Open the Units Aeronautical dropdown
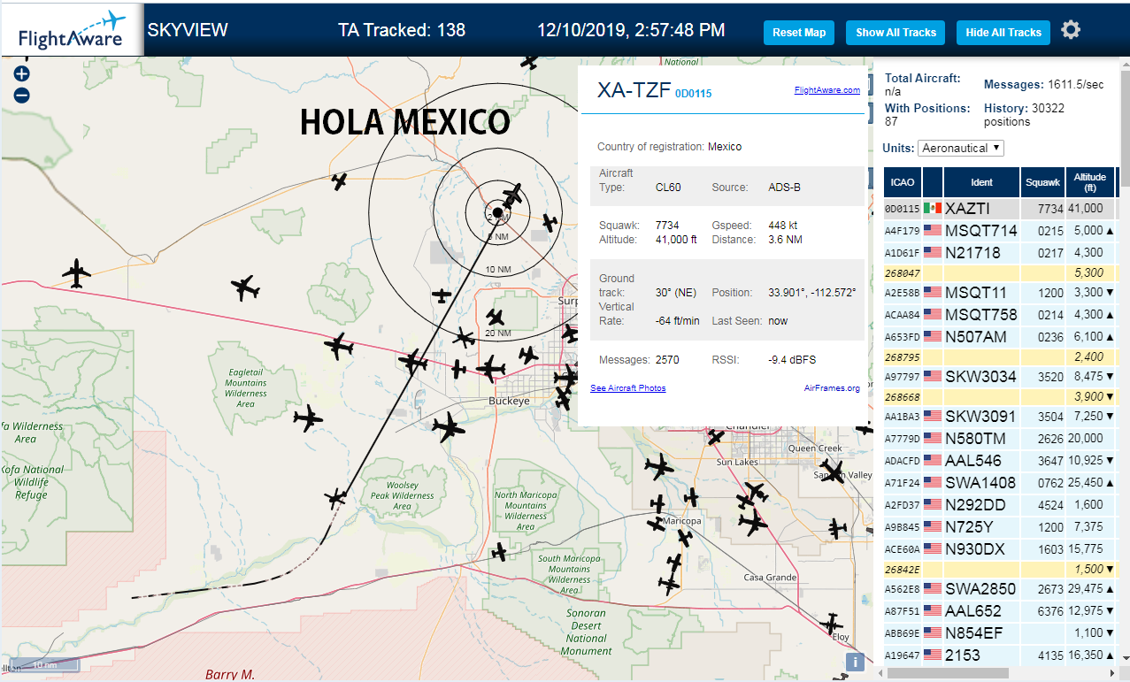The width and height of the screenshot is (1130, 682). tap(961, 148)
